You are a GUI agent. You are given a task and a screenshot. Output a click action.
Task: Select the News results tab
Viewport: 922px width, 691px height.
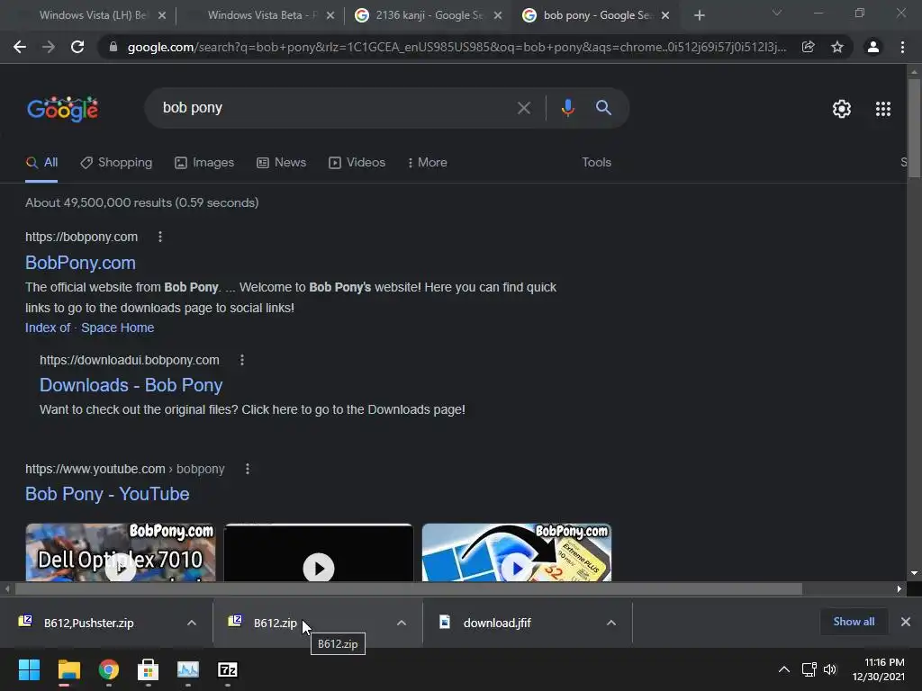[x=282, y=163]
